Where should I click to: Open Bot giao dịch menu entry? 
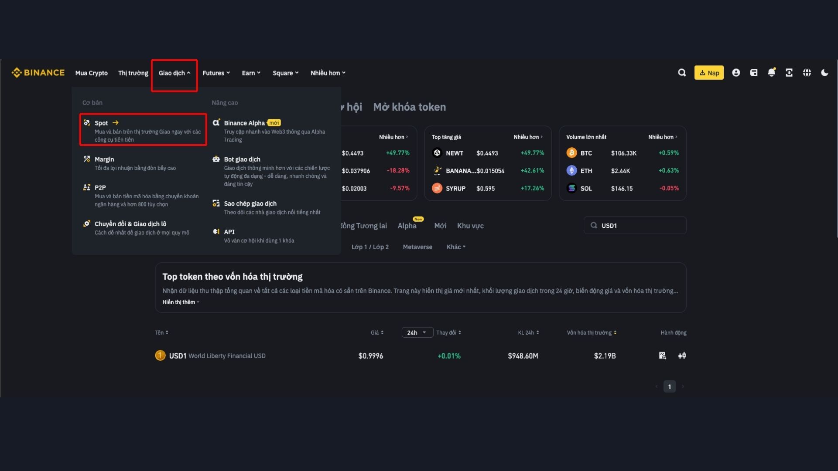(272, 171)
